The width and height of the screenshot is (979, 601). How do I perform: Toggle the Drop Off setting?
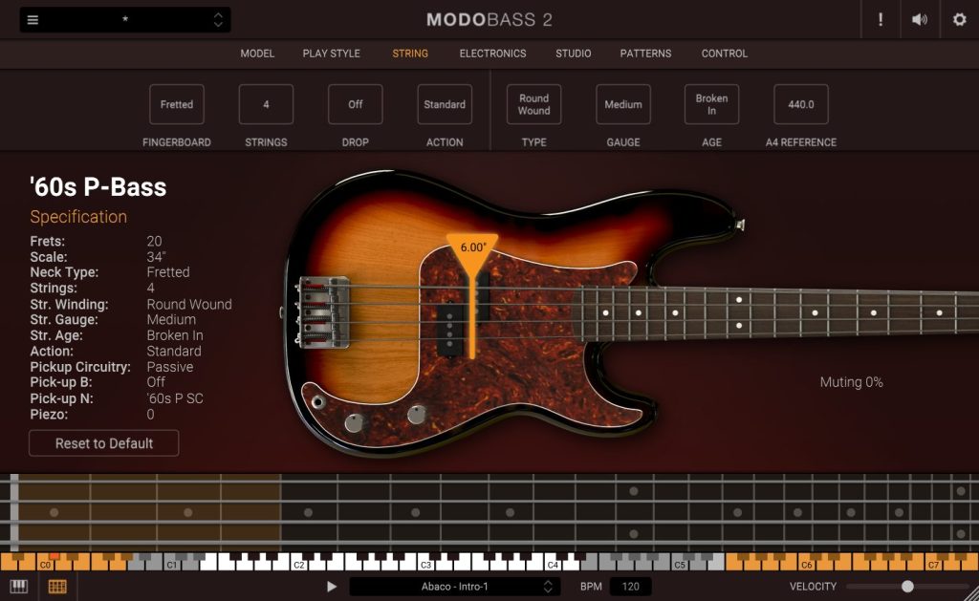356,104
